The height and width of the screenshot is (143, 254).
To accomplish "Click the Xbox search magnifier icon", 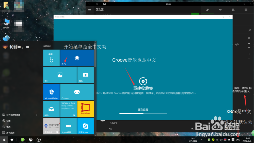I will (x=250, y=30).
